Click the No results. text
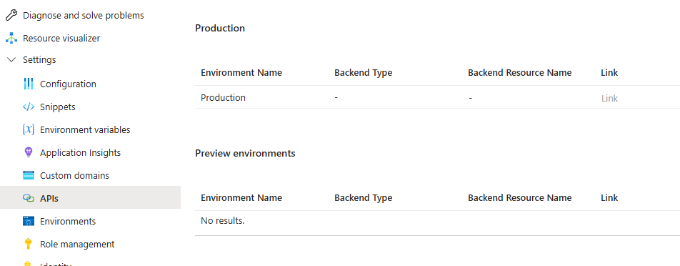 point(222,221)
